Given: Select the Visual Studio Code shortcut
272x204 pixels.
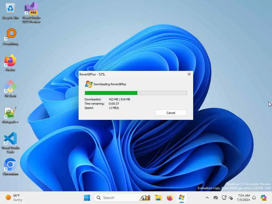Looking at the screenshot, I should (10, 143).
